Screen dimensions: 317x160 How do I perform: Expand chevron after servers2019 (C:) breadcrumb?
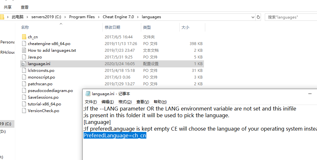65,17
